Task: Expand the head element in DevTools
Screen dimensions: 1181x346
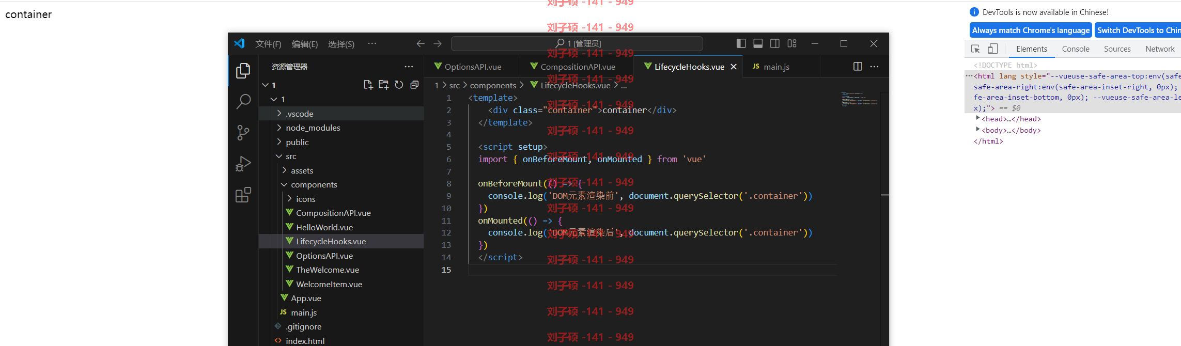Action: click(x=977, y=119)
